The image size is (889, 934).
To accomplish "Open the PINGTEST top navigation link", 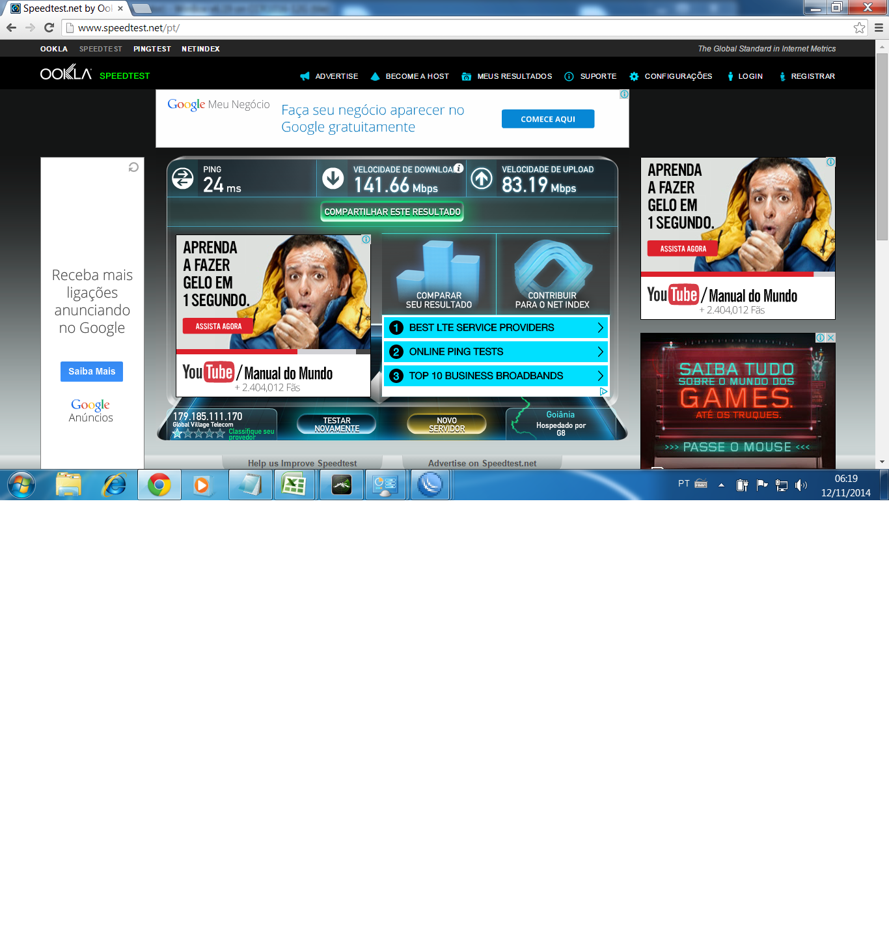I will click(152, 49).
